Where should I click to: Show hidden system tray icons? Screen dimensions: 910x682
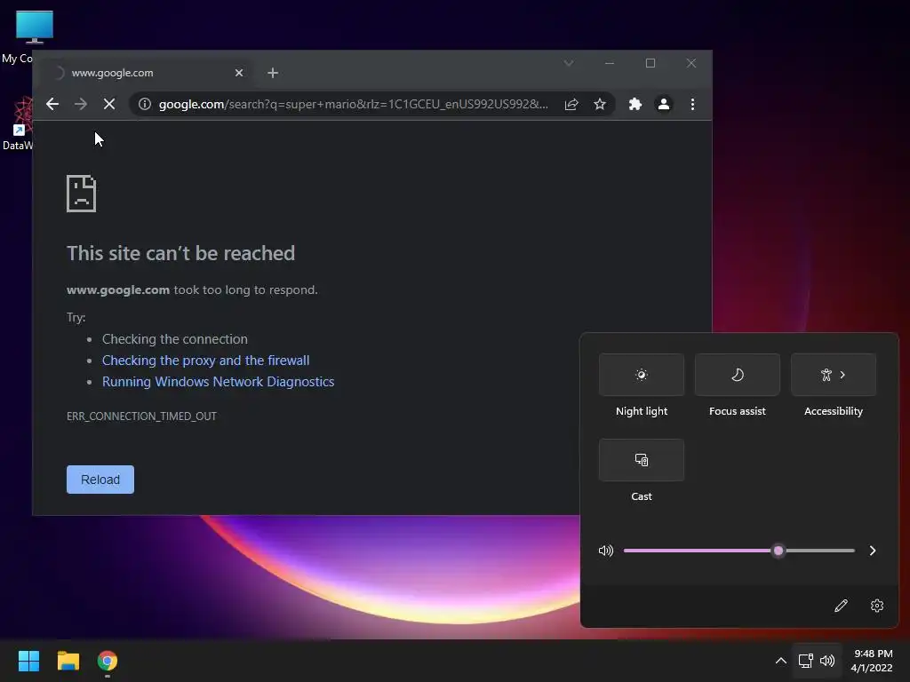click(x=781, y=661)
